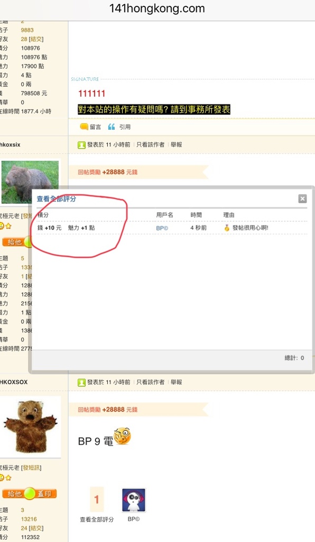Click the yellow 請到事務所發表 signature link
Image resolution: width=315 pixels, height=542 pixels.
(x=154, y=110)
